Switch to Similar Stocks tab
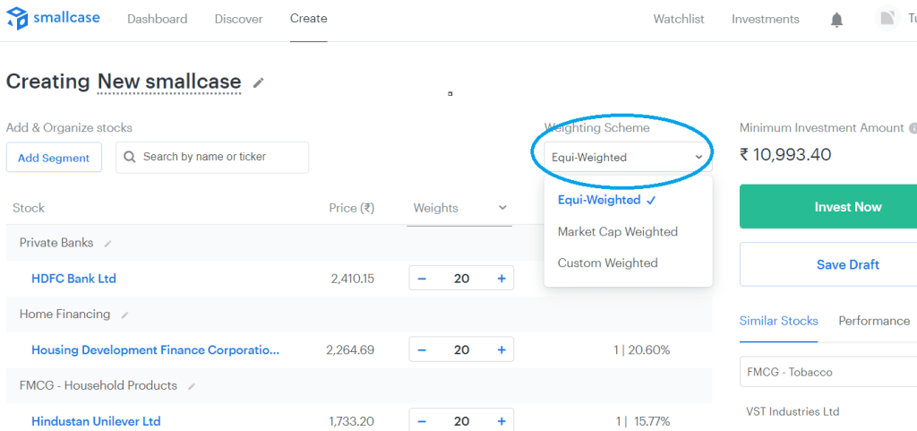 (778, 321)
